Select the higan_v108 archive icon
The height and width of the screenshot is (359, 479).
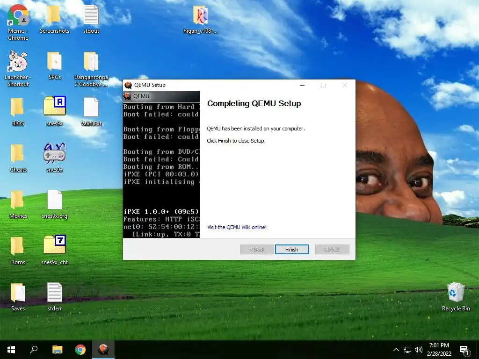[200, 19]
